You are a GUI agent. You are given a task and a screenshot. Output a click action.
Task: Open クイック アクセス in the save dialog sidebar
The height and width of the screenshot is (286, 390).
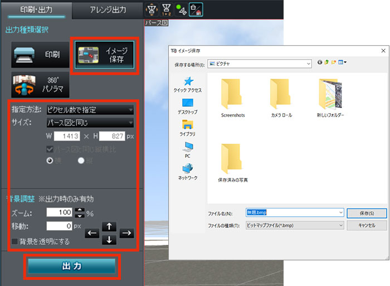(187, 85)
